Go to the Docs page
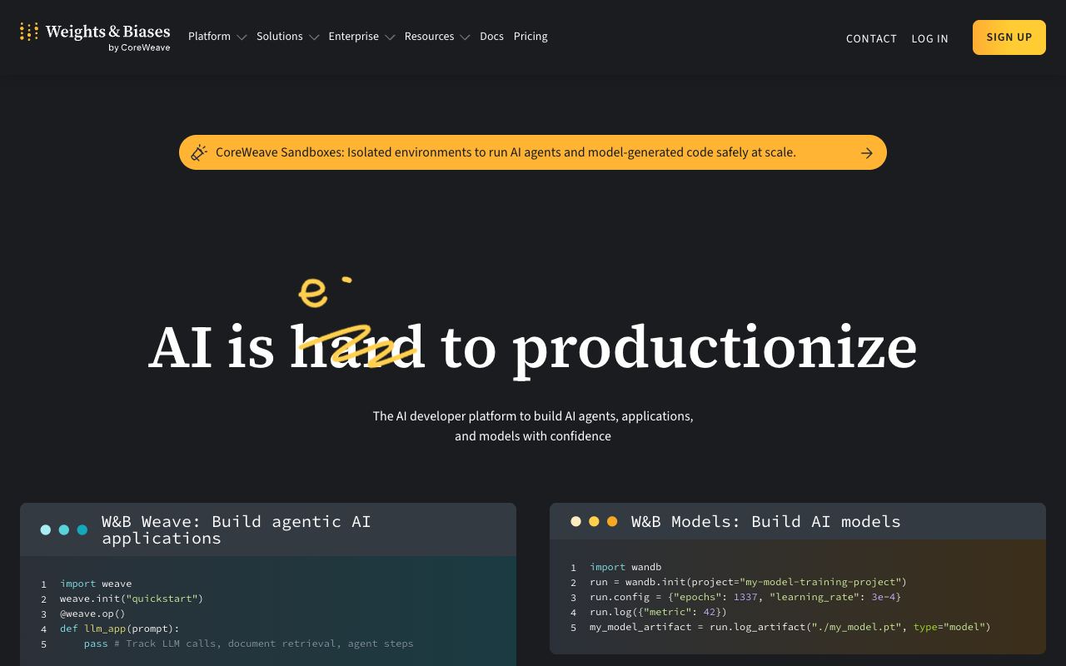This screenshot has height=666, width=1066. point(491,37)
